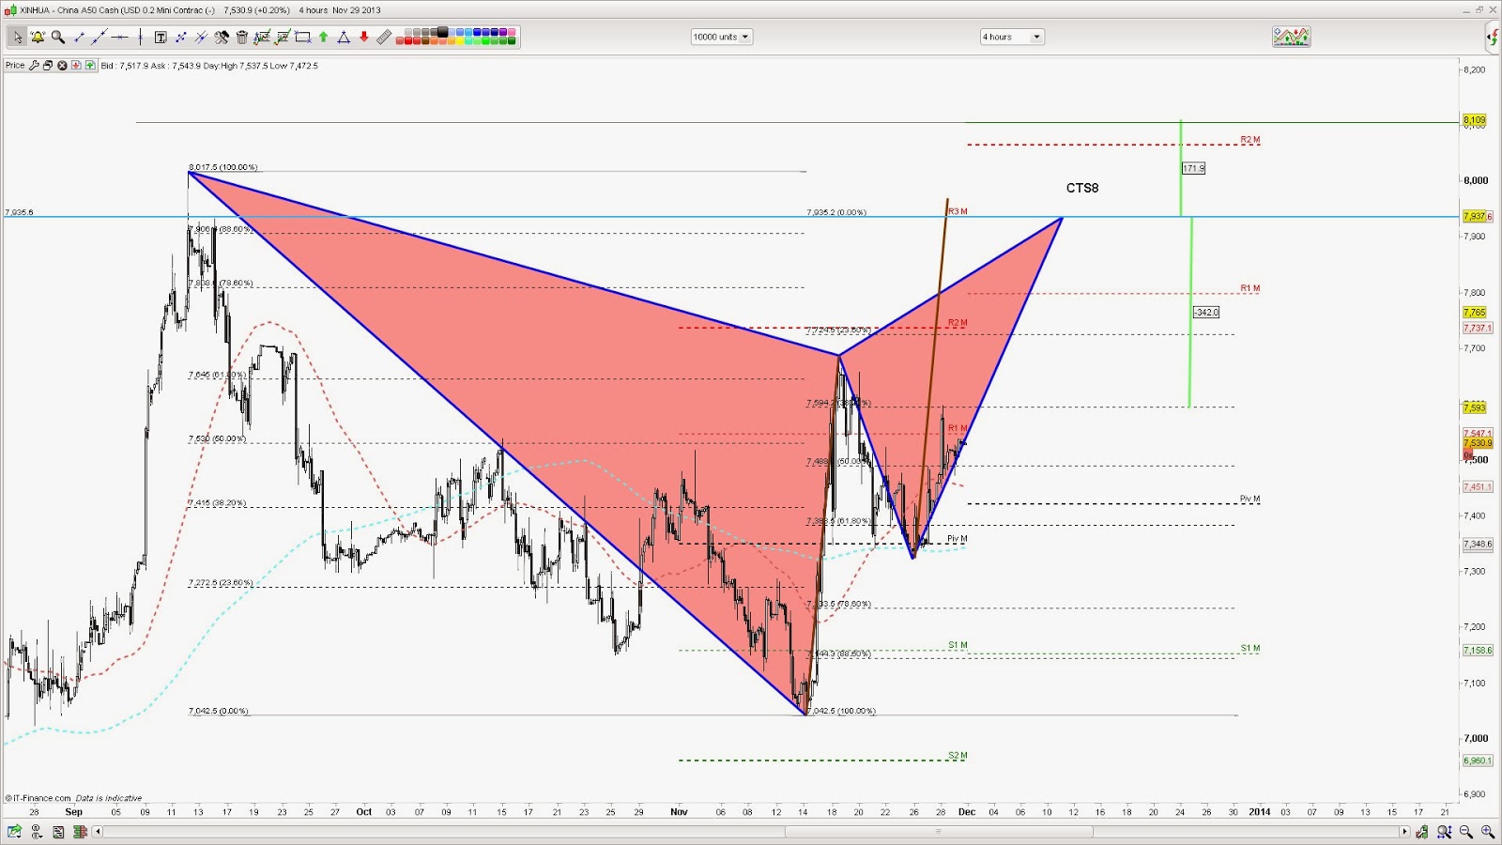Click the Price panel label
The height and width of the screenshot is (845, 1502).
point(15,66)
